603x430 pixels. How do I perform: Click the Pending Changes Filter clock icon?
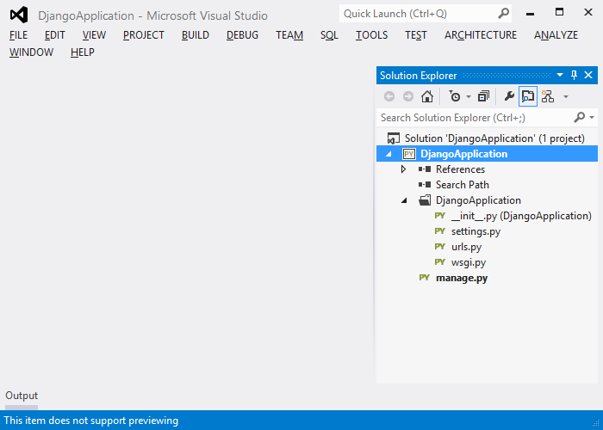[x=455, y=96]
